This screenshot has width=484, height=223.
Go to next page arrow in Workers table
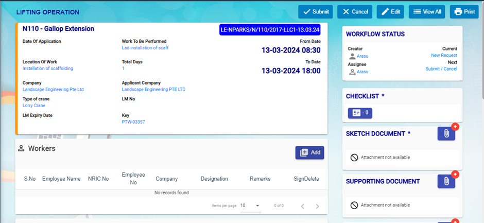[x=317, y=206]
